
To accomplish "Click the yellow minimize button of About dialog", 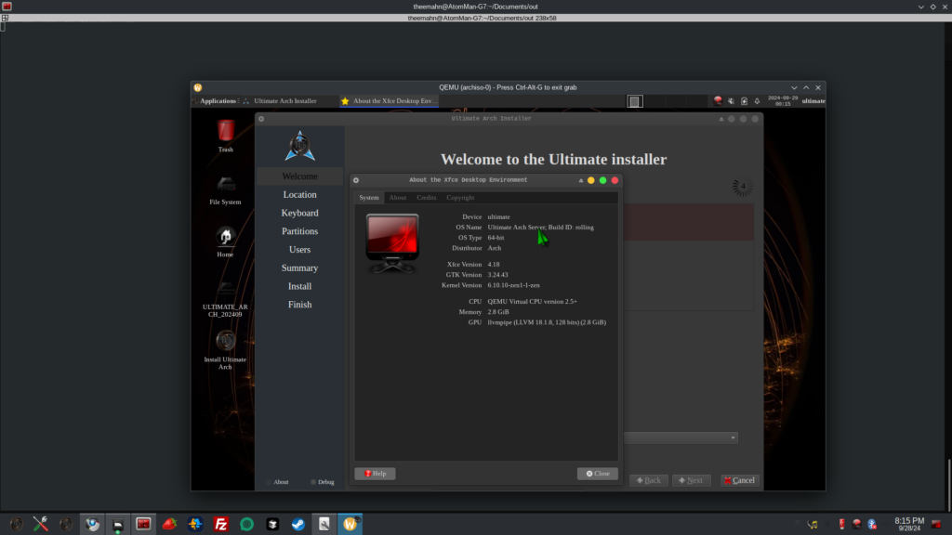I will tap(590, 180).
